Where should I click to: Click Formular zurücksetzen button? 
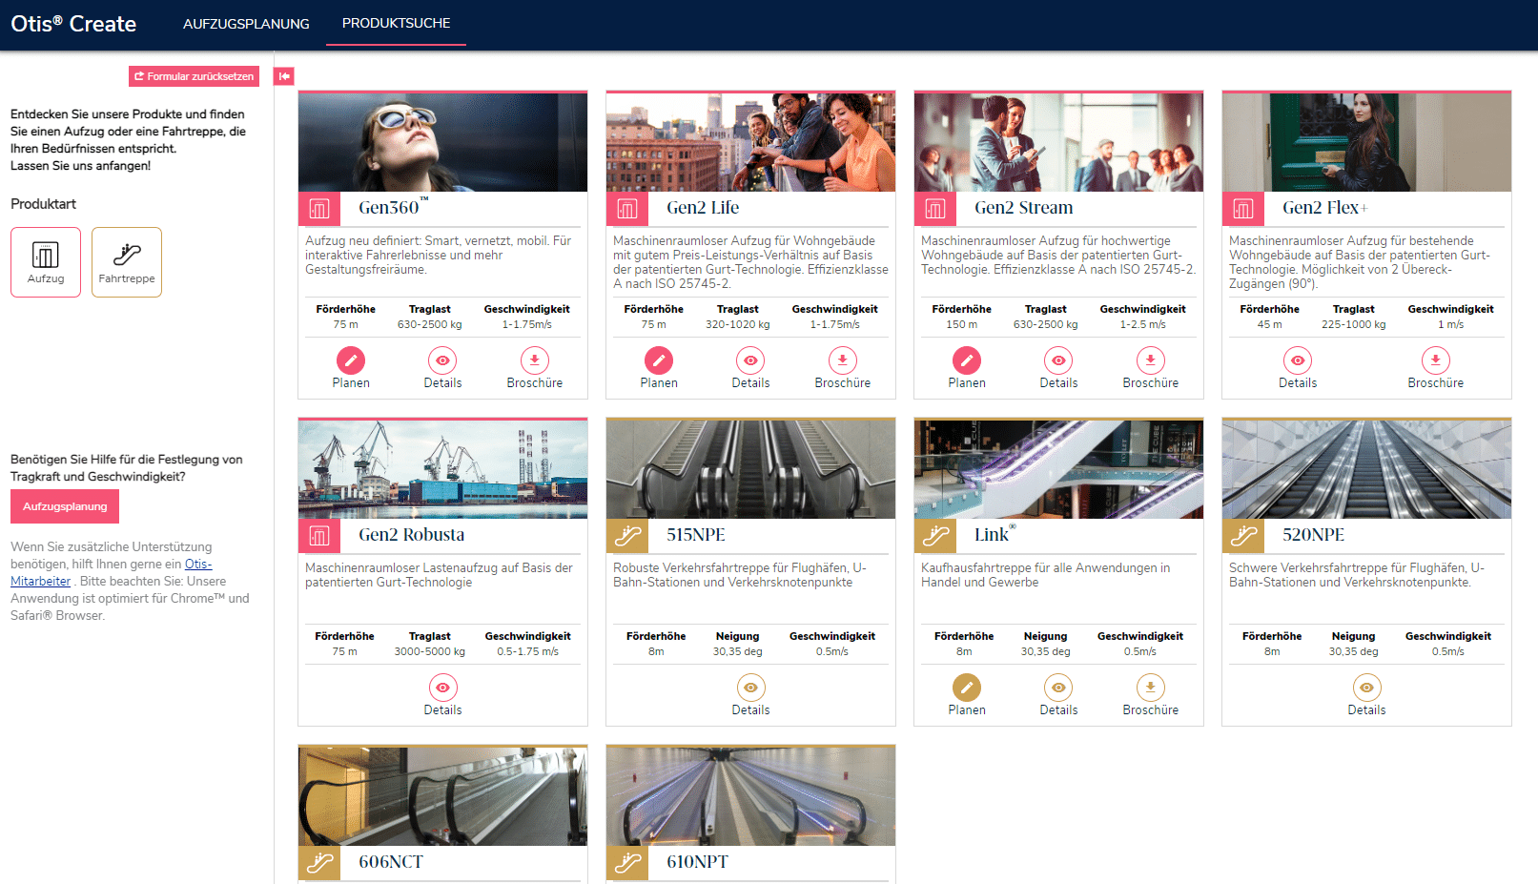point(194,76)
